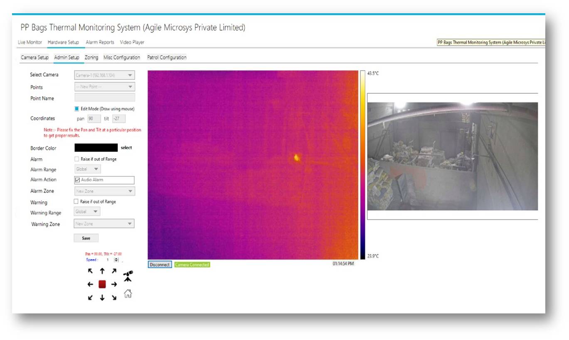Pan the camera up using the up arrow
This screenshot has height=340, width=569.
pyautogui.click(x=102, y=272)
